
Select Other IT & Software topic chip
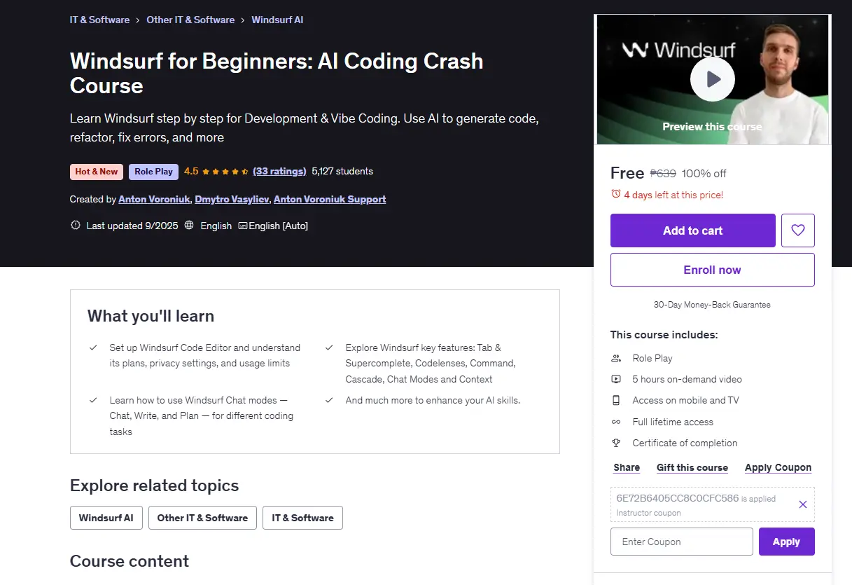(x=202, y=518)
